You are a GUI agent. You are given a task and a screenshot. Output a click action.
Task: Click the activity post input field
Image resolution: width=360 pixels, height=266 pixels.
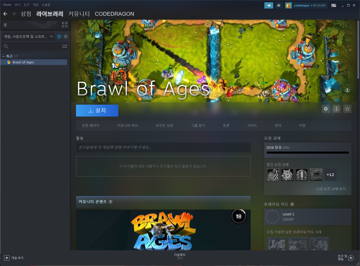163,147
